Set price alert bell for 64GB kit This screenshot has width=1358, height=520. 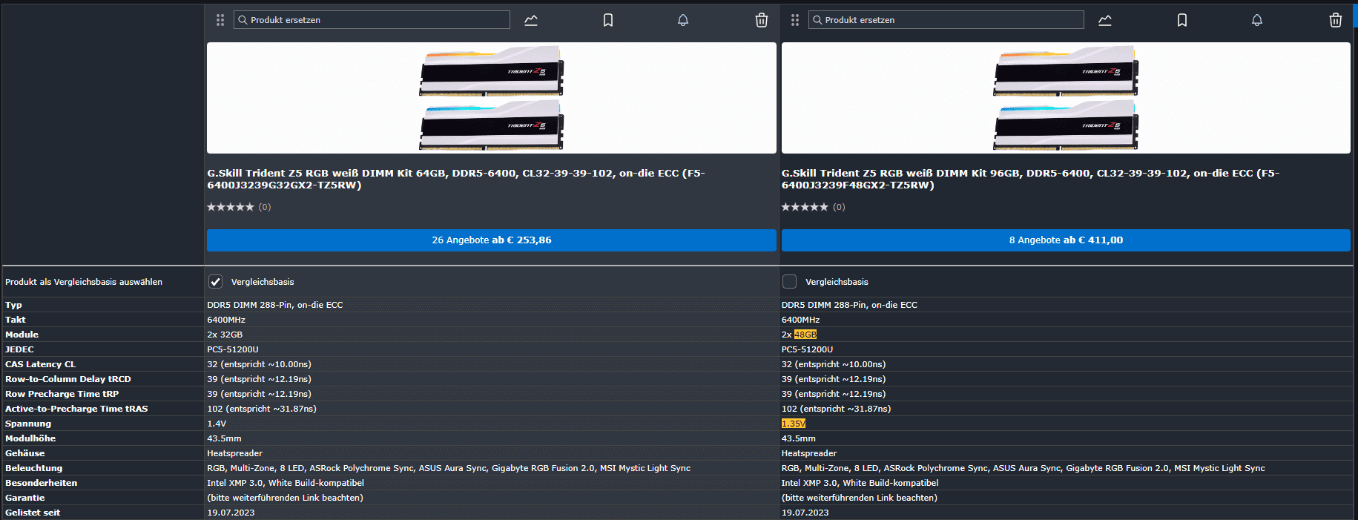coord(683,20)
